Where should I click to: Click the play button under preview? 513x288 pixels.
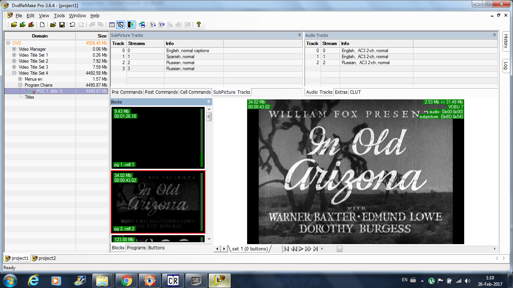click(x=301, y=249)
